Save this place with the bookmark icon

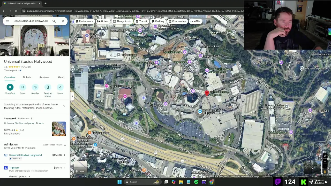(22, 87)
